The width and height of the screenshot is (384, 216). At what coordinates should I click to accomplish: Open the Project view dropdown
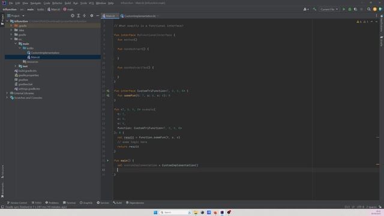click(x=16, y=16)
